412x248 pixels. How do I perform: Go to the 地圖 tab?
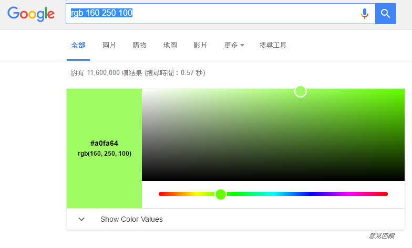click(170, 45)
